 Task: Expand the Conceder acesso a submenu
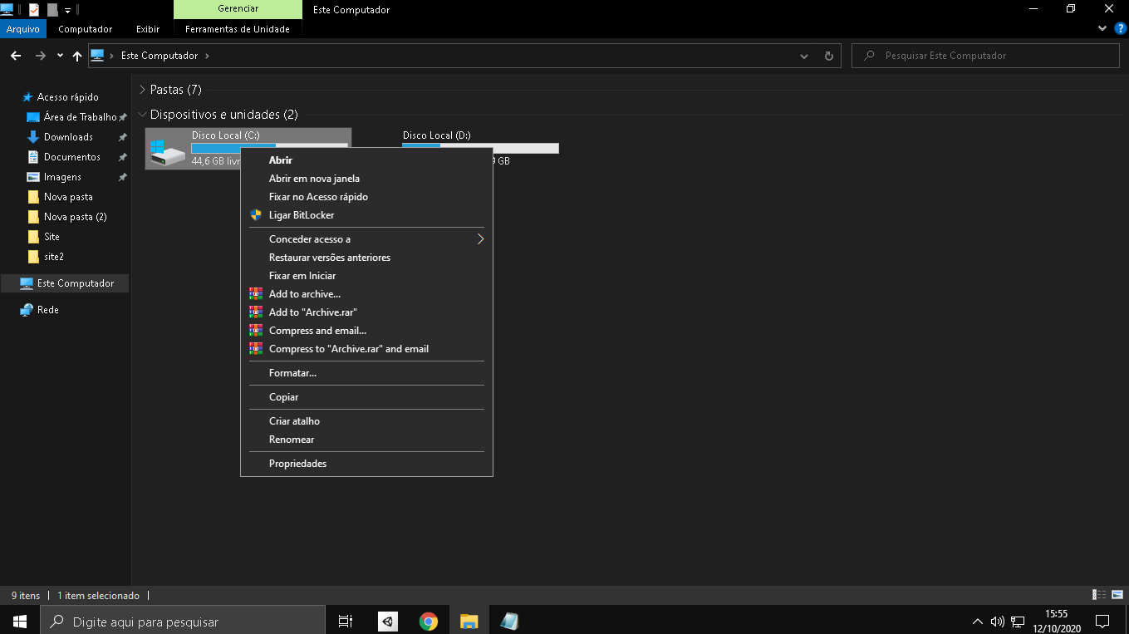pyautogui.click(x=479, y=239)
